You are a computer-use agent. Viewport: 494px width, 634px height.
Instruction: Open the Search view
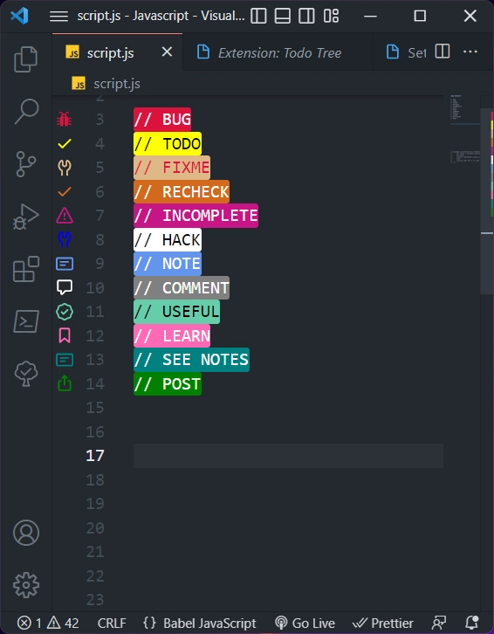click(x=27, y=111)
